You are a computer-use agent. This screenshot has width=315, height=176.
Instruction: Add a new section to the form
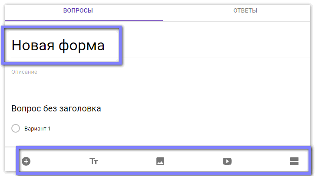coord(294,161)
